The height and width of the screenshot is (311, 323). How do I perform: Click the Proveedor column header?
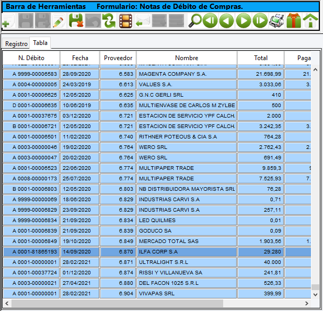(x=118, y=58)
